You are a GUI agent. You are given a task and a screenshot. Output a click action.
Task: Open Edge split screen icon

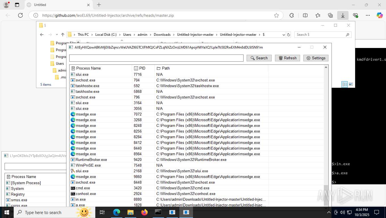(305, 15)
